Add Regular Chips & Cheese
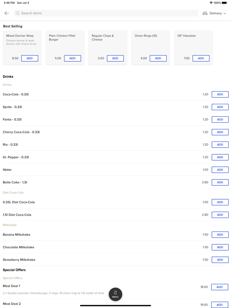The image size is (231, 308). pyautogui.click(x=115, y=58)
